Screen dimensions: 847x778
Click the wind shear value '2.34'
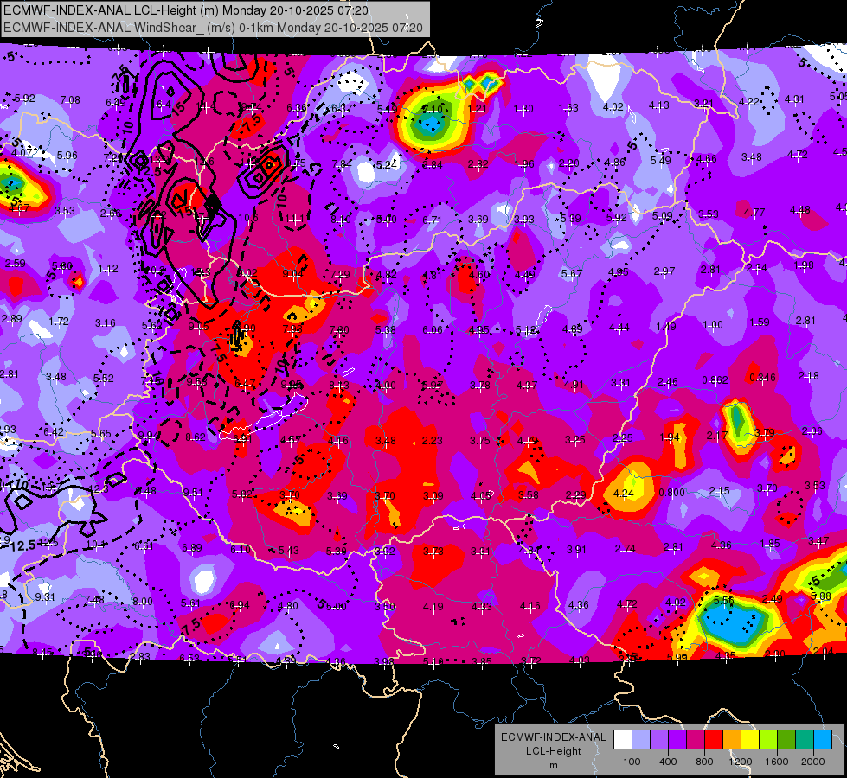(757, 267)
